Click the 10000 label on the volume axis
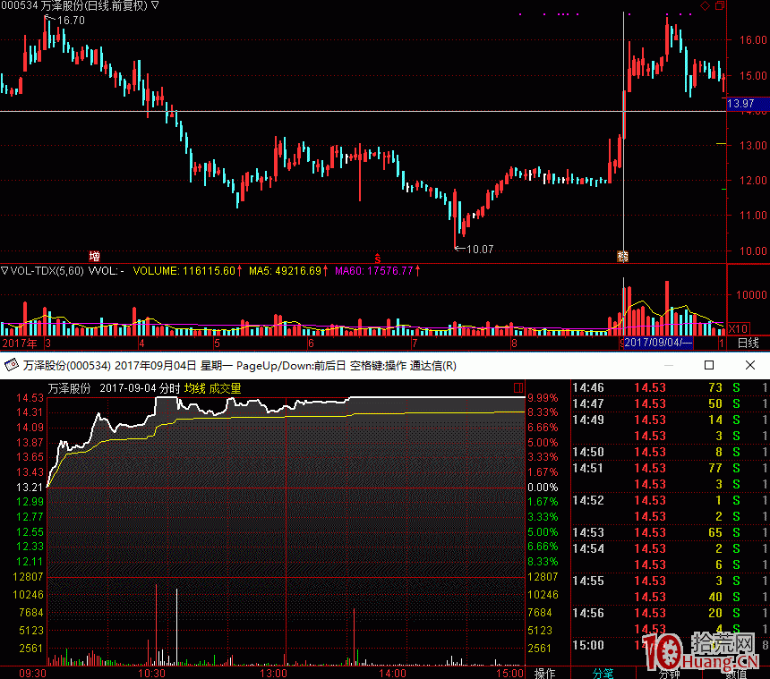770x679 pixels. pyautogui.click(x=751, y=294)
